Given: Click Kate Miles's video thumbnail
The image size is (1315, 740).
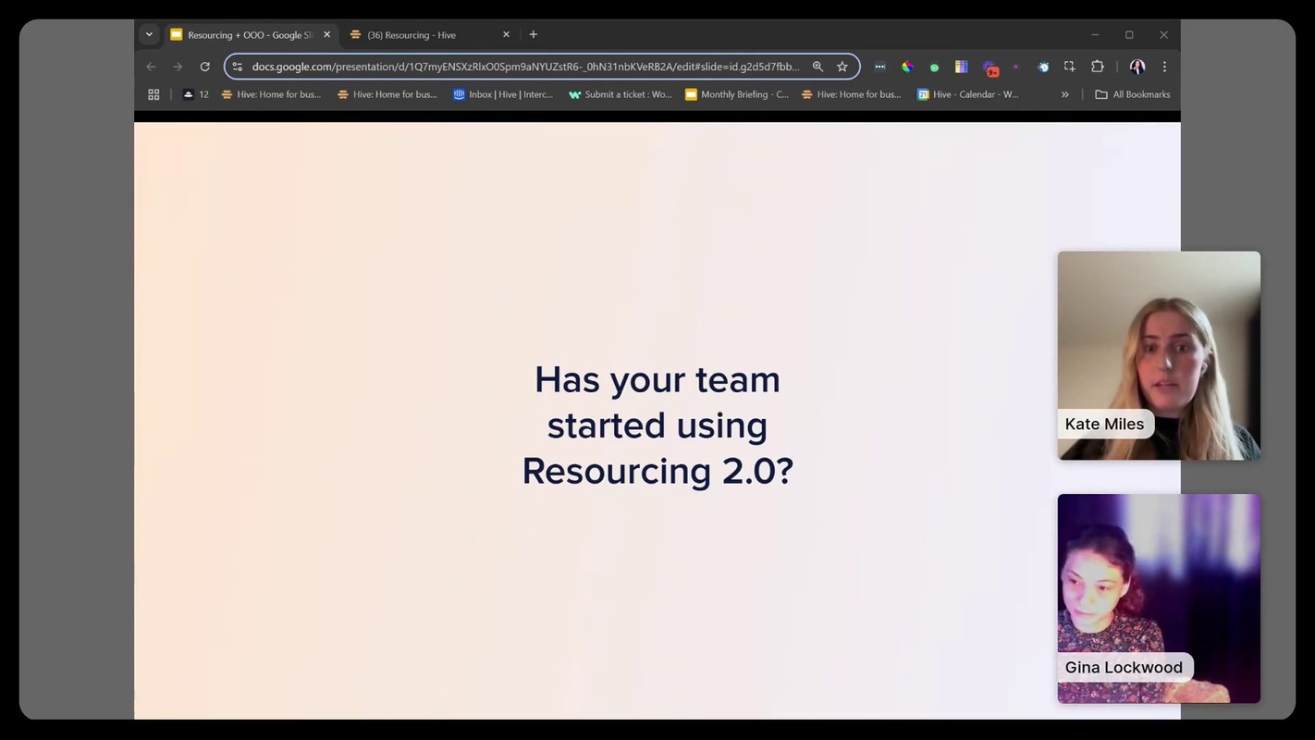Looking at the screenshot, I should [1158, 355].
